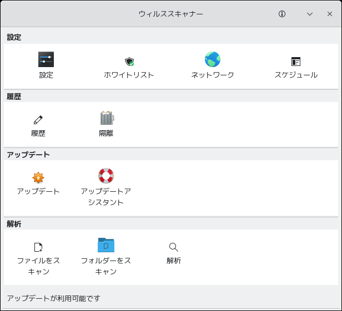The width and height of the screenshot is (342, 311).
Task: Click the スケジュール label text
Action: [x=296, y=75]
